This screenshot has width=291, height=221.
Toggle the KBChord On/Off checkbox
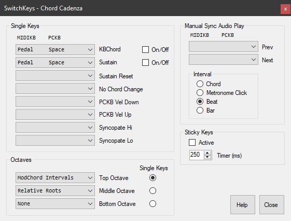pyautogui.click(x=145, y=50)
